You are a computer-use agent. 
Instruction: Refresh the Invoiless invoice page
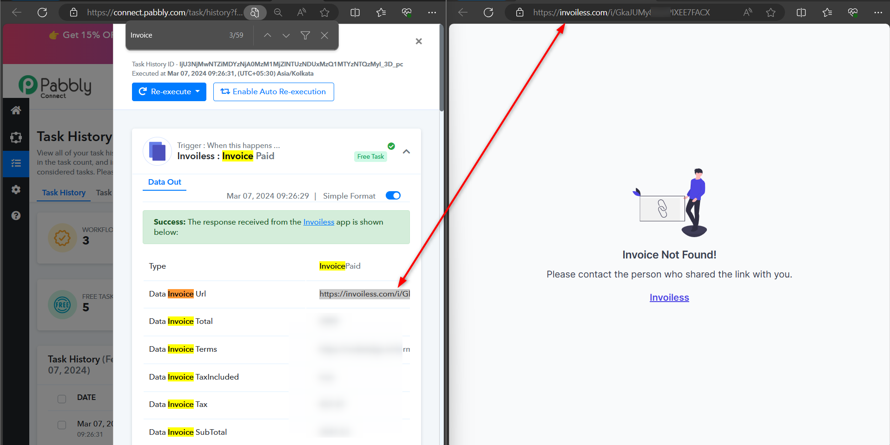click(488, 13)
